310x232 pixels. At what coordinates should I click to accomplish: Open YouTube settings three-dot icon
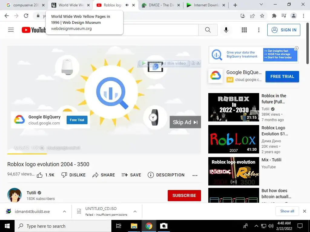click(259, 30)
